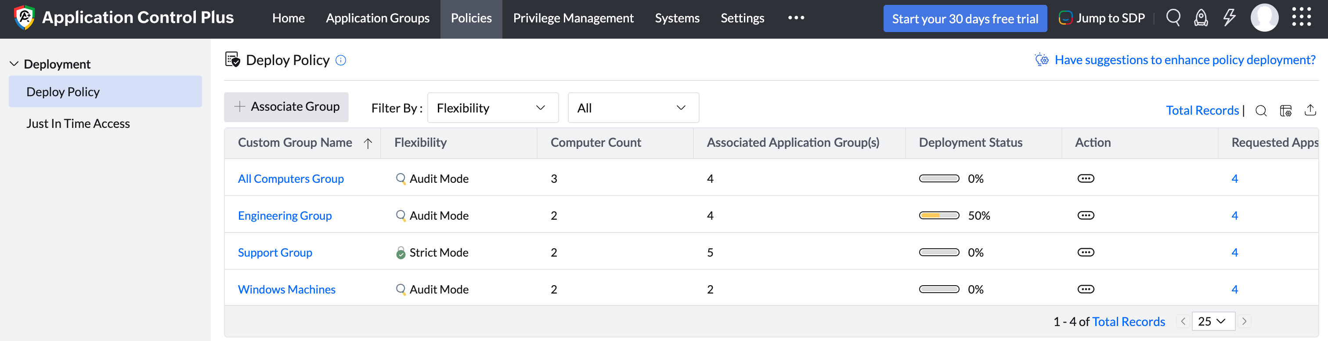Screen dimensions: 1328x341
Task: Open the Privilege Management tab
Action: tap(573, 18)
